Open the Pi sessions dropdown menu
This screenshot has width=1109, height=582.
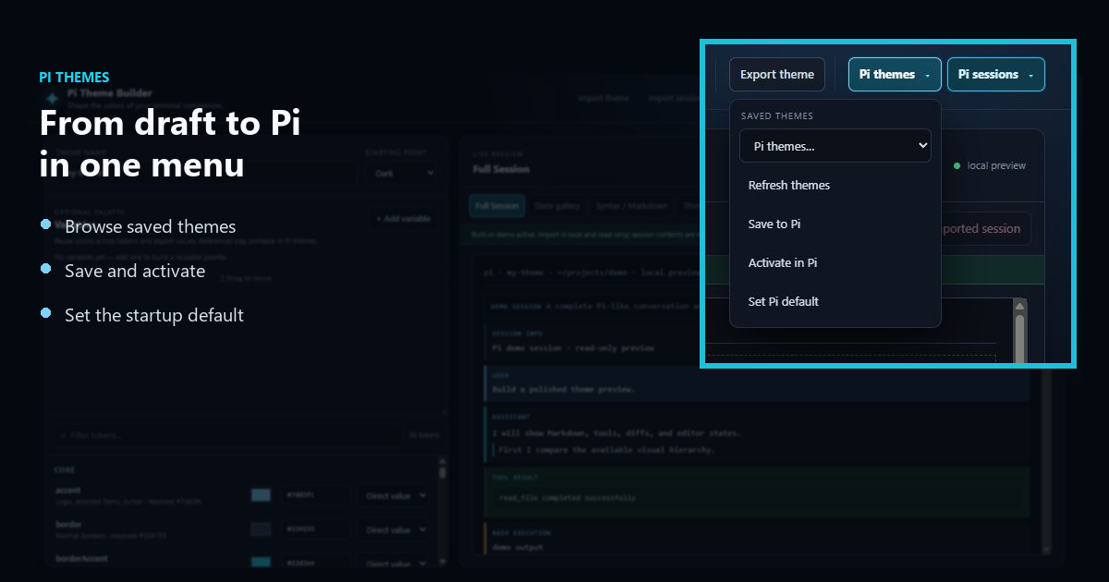point(996,75)
